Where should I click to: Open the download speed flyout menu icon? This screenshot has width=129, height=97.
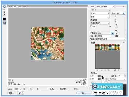(x=24, y=84)
